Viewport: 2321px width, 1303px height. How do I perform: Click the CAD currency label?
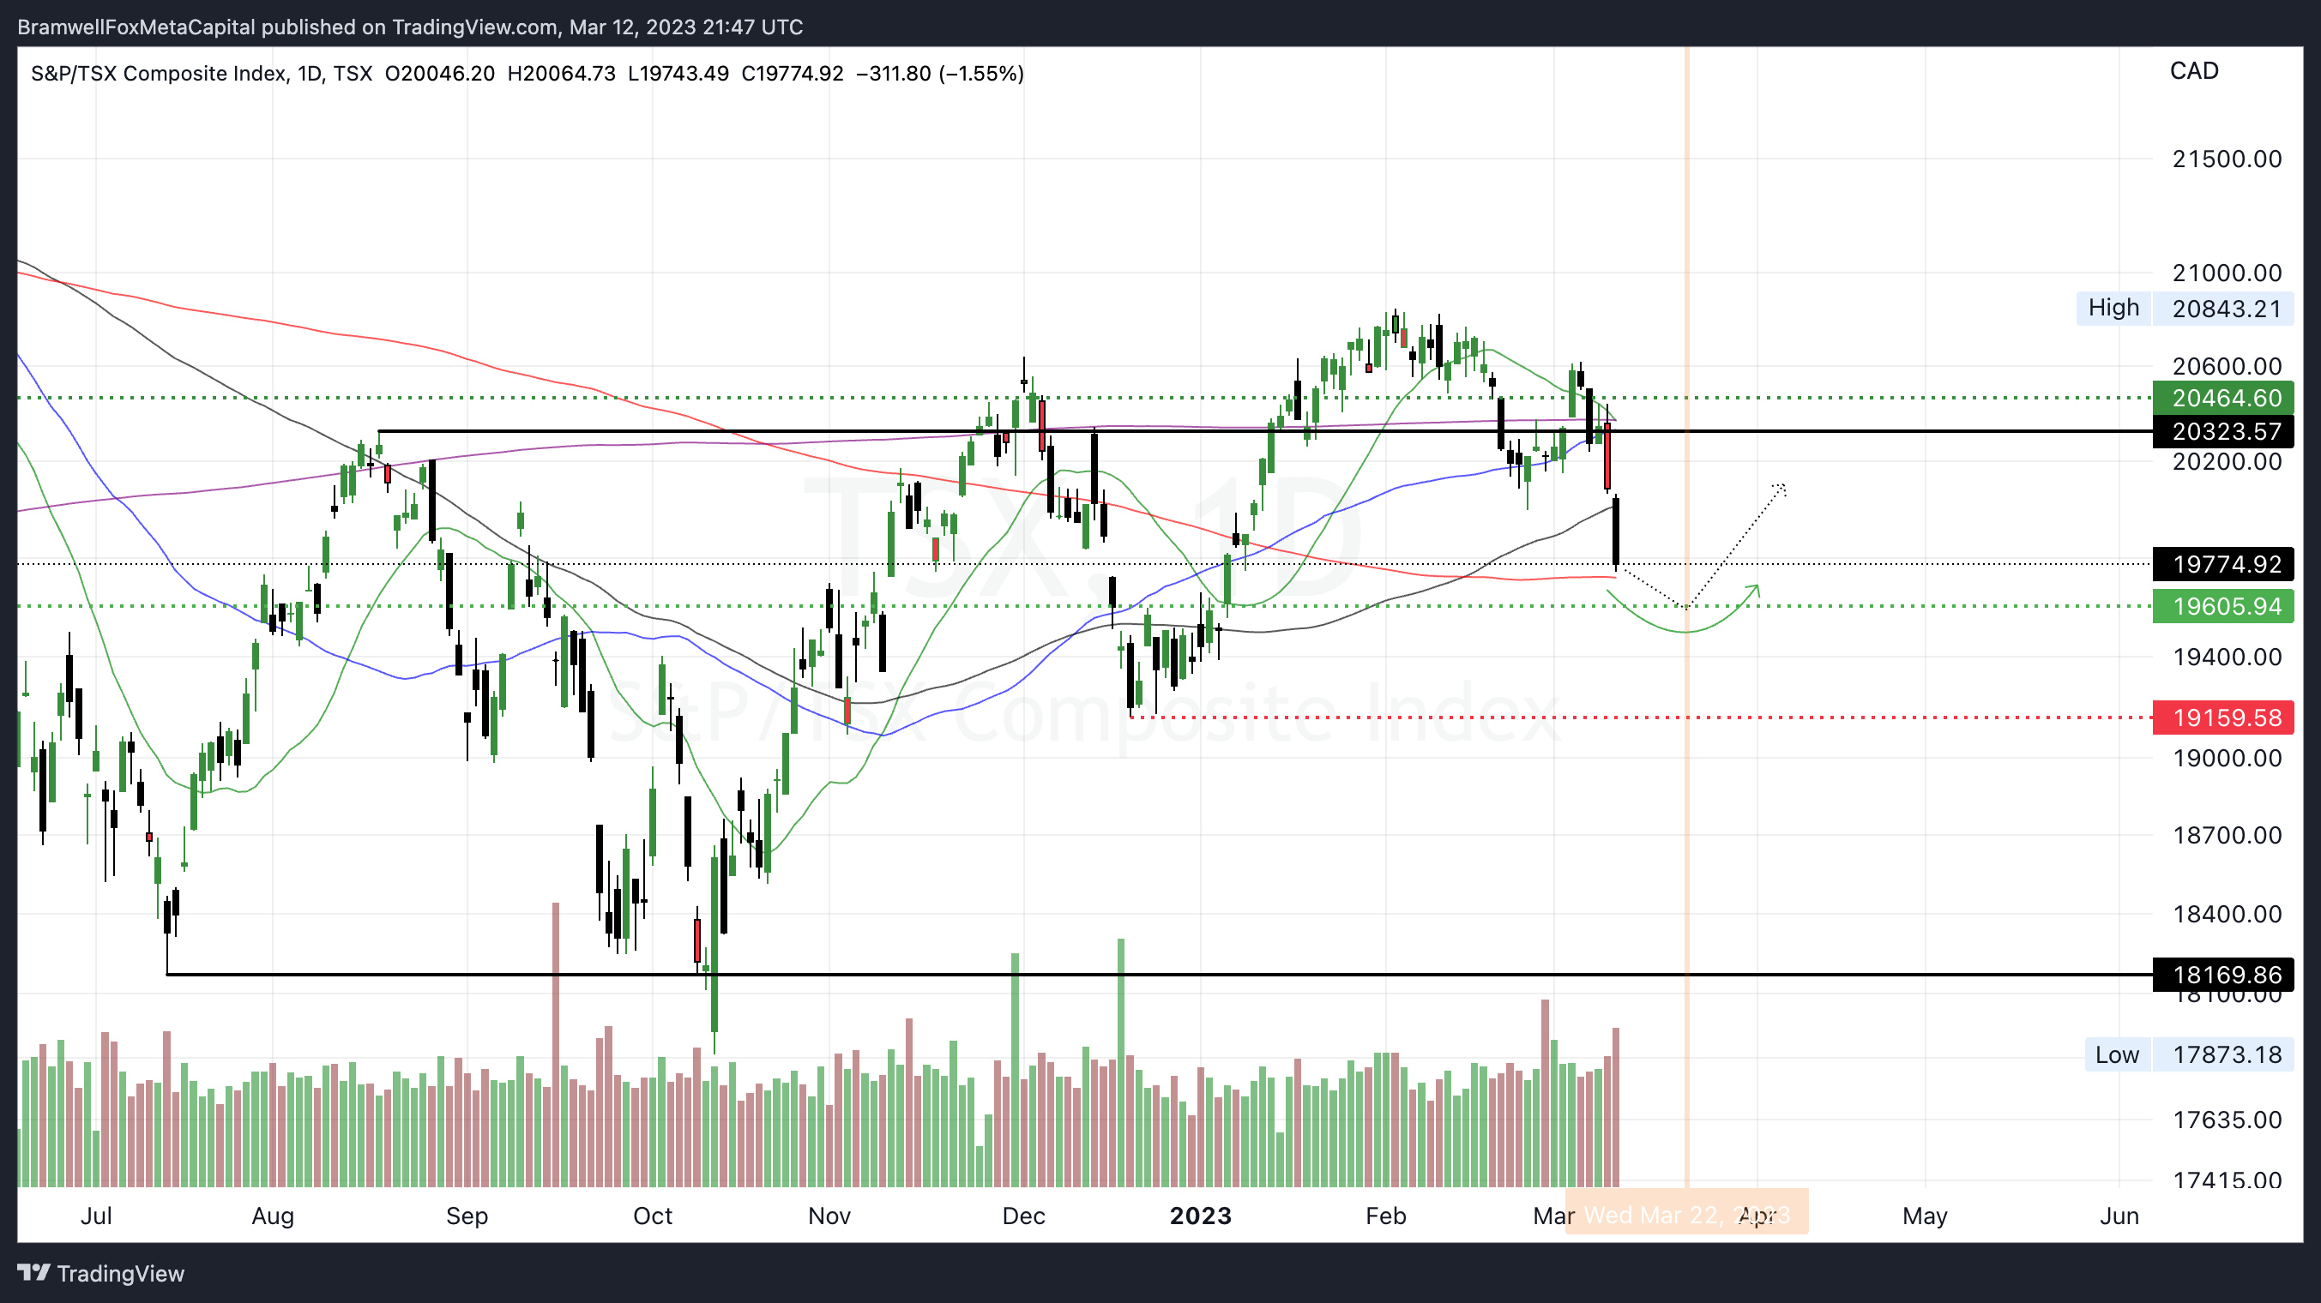[x=2193, y=71]
